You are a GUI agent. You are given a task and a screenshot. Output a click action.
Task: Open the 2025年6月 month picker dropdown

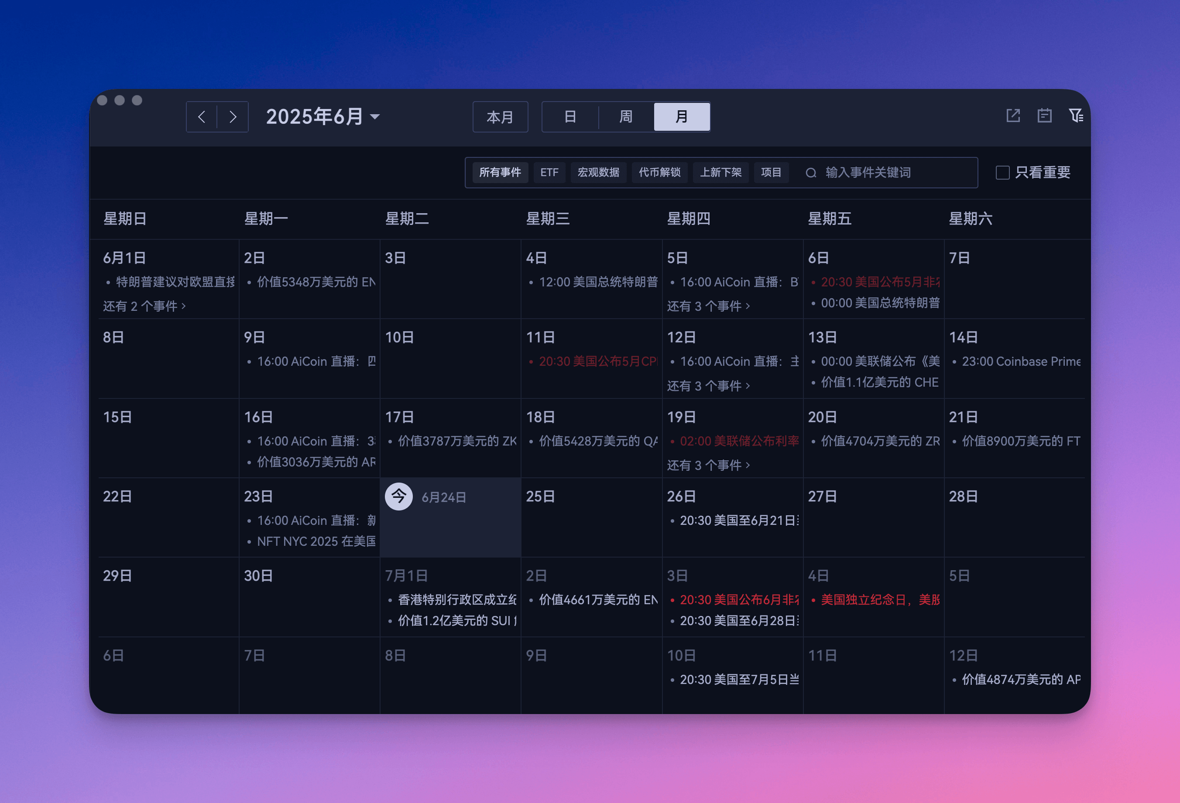pos(323,117)
